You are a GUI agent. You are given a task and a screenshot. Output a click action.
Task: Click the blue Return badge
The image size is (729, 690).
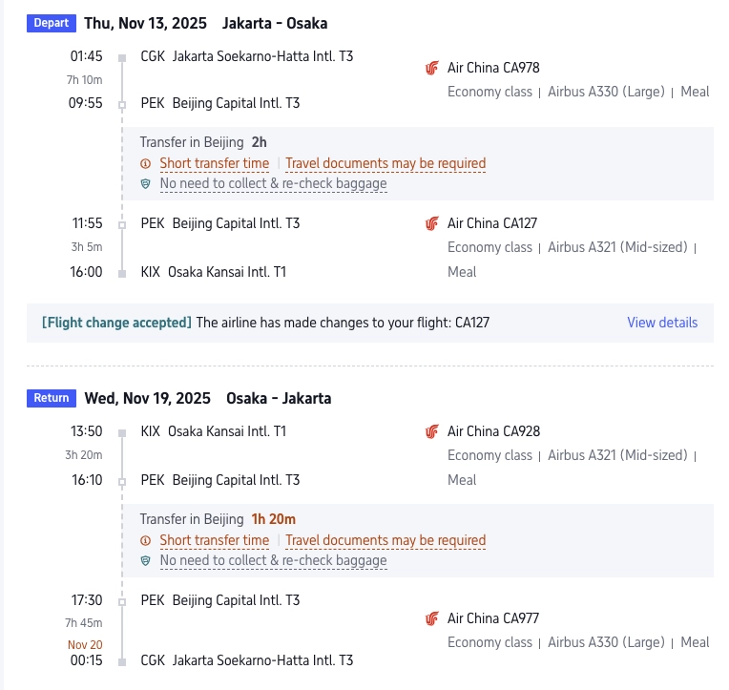tap(52, 398)
